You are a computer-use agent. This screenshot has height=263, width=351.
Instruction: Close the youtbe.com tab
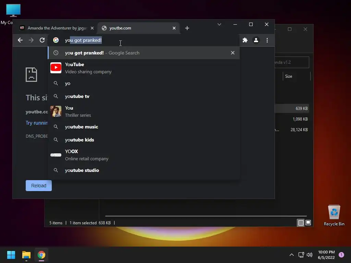[x=174, y=28]
